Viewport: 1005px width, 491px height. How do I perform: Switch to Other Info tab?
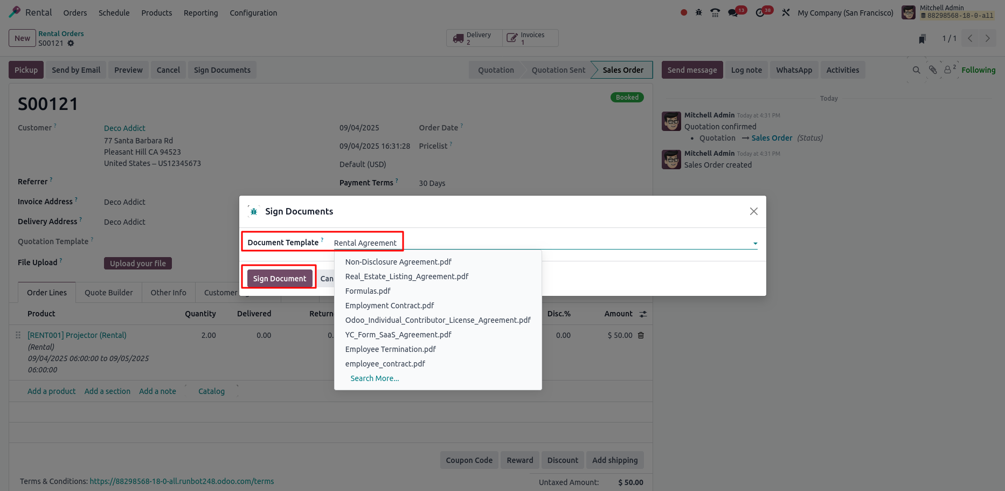[168, 293]
